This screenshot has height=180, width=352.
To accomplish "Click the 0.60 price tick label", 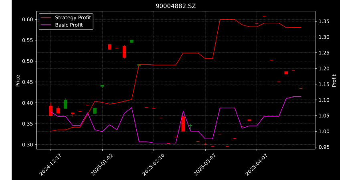I will [28, 20].
